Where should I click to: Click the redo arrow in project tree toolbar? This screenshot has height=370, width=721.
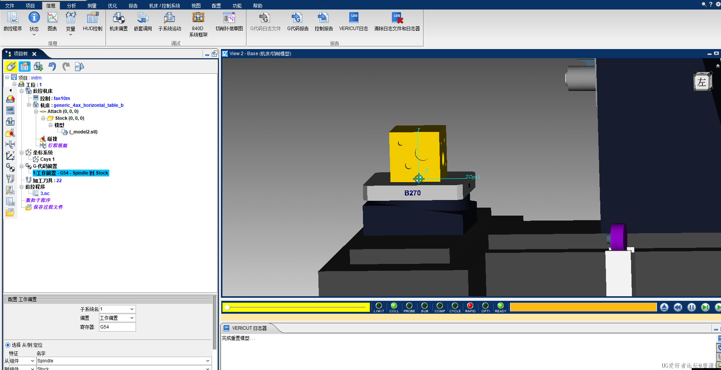tap(66, 67)
